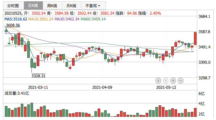This screenshot has height=120, width=216.
Task: Open the 周K线 tab
Action: (52, 6)
